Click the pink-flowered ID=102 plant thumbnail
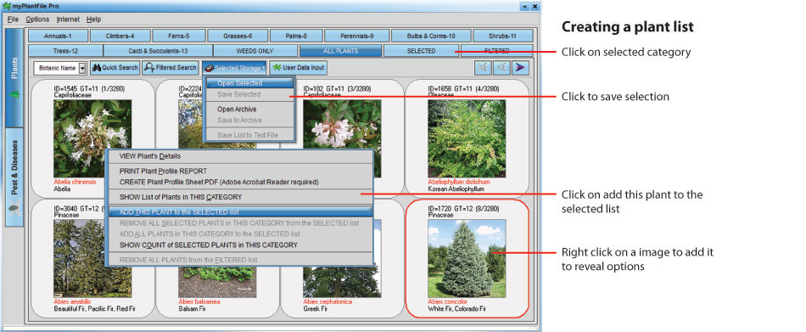This screenshot has height=332, width=806. (342, 124)
